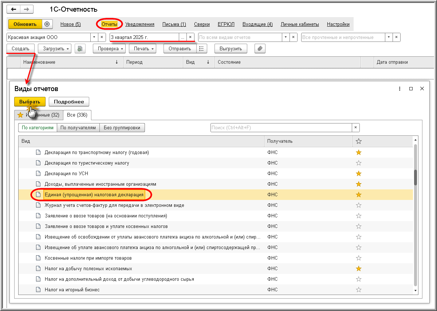Click the paperclip attachments icon
The width and height of the screenshot is (437, 311).
point(260,48)
